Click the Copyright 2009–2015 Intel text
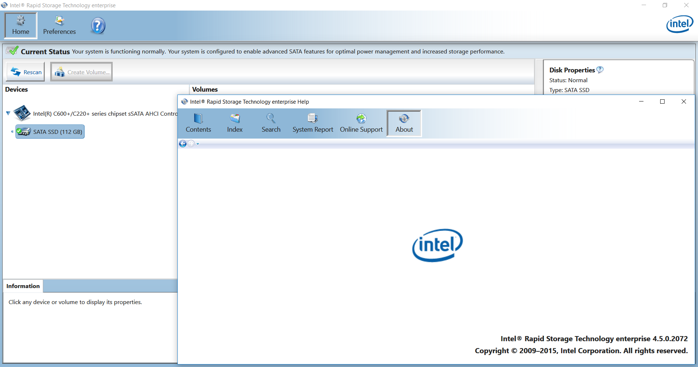This screenshot has height=367, width=698. [x=581, y=351]
